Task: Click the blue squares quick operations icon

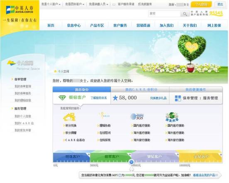Action: point(178,99)
